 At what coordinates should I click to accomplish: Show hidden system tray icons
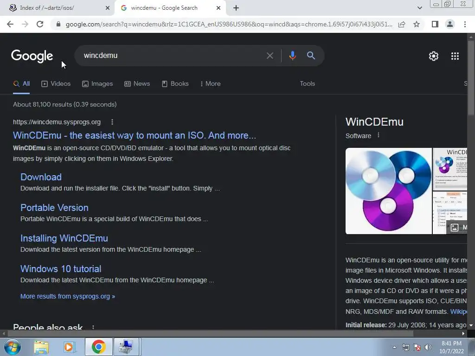394,347
